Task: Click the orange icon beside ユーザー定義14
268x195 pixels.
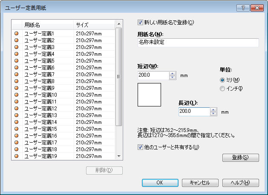Action: (17, 122)
